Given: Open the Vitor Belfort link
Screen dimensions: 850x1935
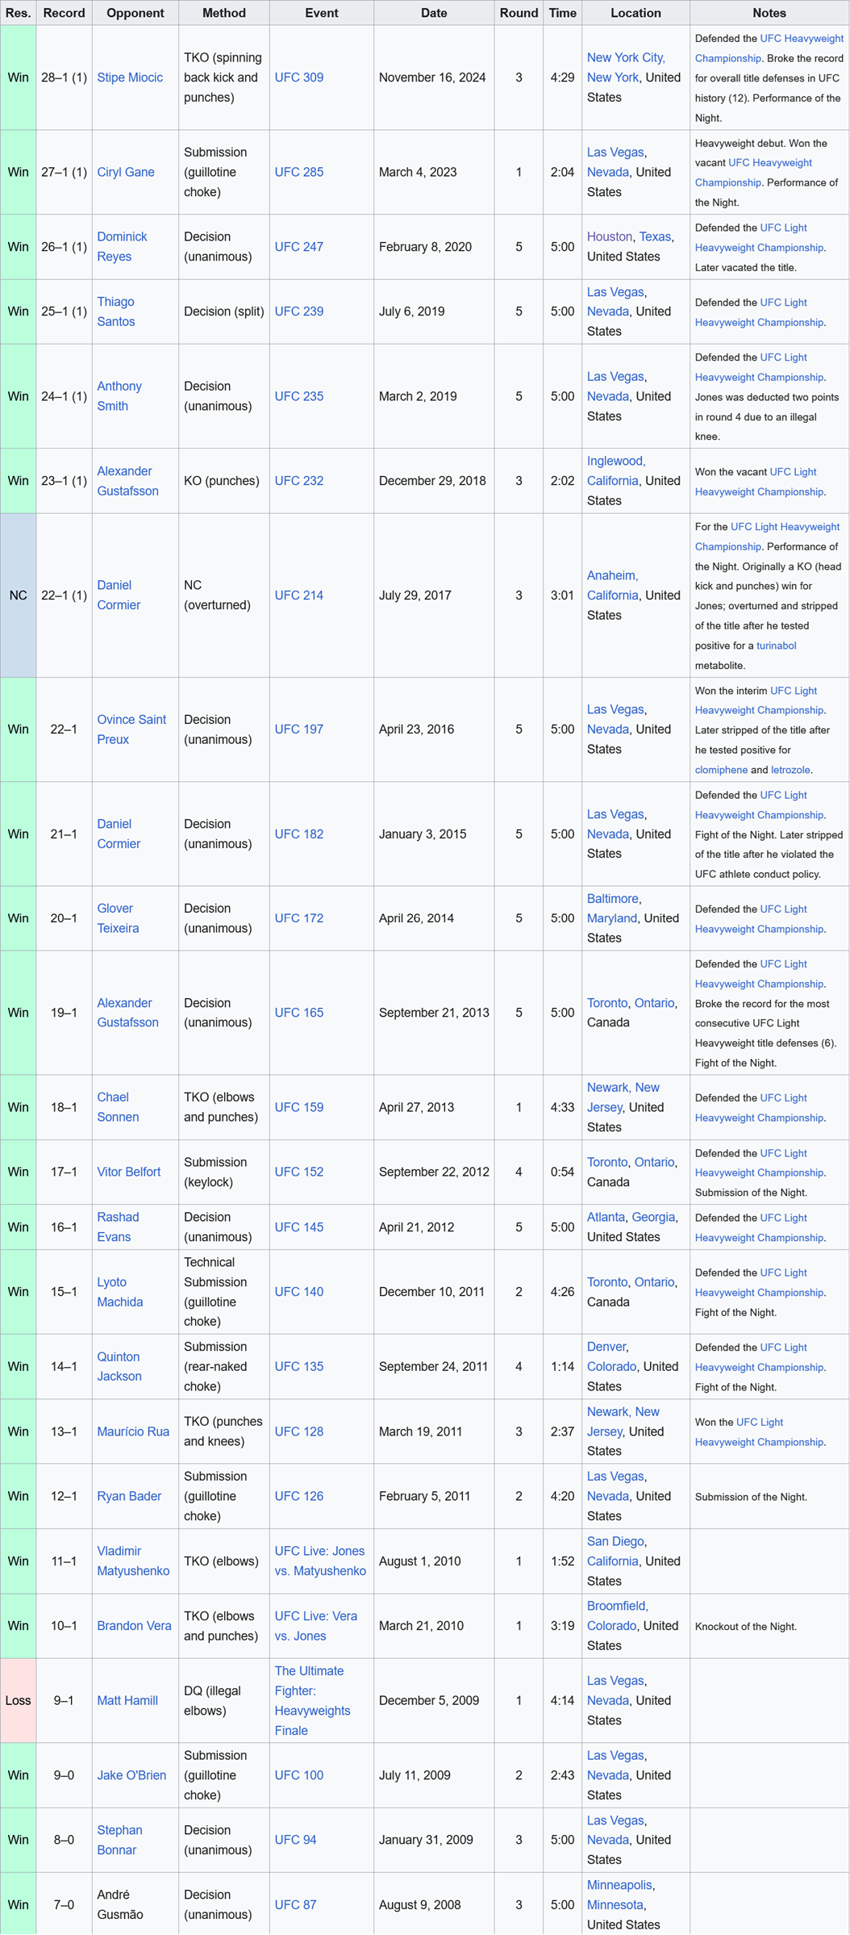Looking at the screenshot, I should tap(129, 1172).
